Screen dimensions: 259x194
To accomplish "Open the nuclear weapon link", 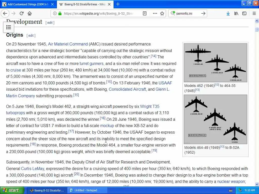I will click(231, 181).
